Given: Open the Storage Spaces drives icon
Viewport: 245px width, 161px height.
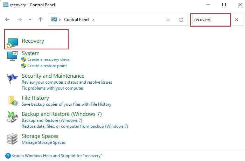Looking at the screenshot, I should pos(13,139).
